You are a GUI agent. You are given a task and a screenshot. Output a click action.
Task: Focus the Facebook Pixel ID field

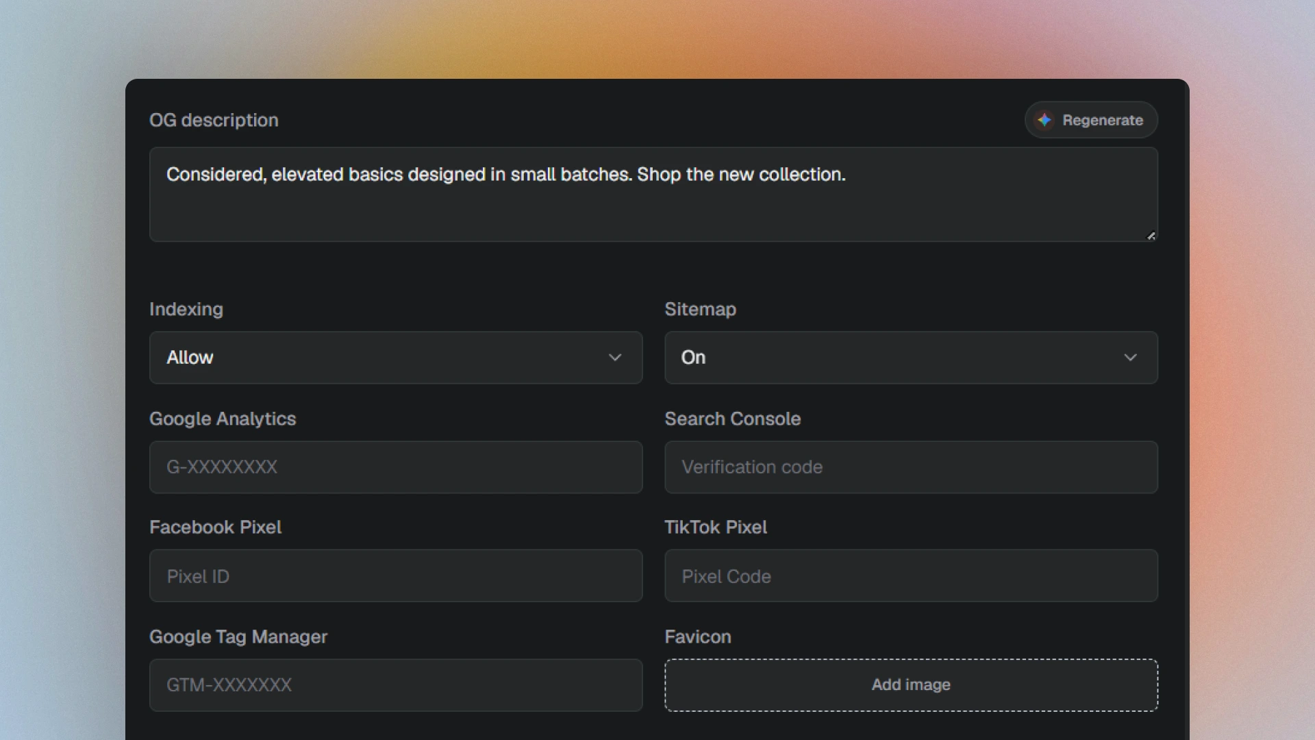(x=396, y=576)
